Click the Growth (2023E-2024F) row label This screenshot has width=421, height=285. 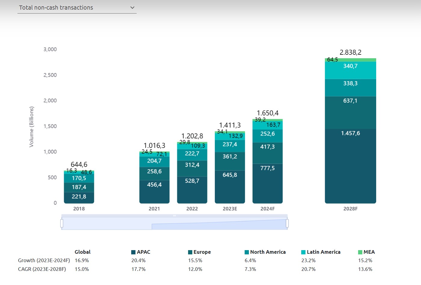44,260
